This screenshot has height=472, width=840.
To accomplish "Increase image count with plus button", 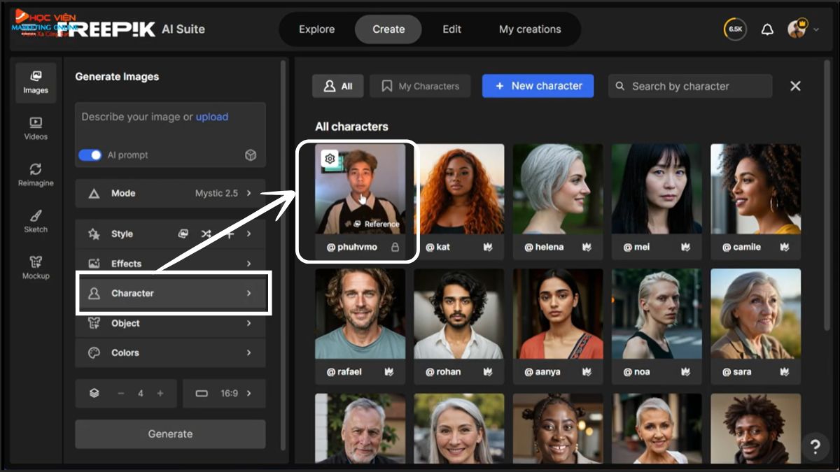I will point(160,394).
